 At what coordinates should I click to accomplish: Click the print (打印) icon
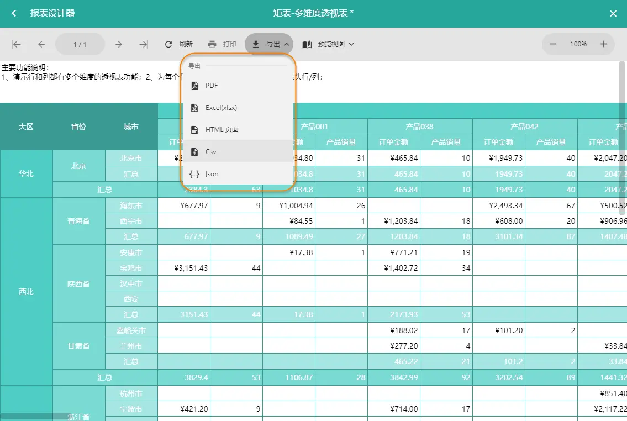212,44
